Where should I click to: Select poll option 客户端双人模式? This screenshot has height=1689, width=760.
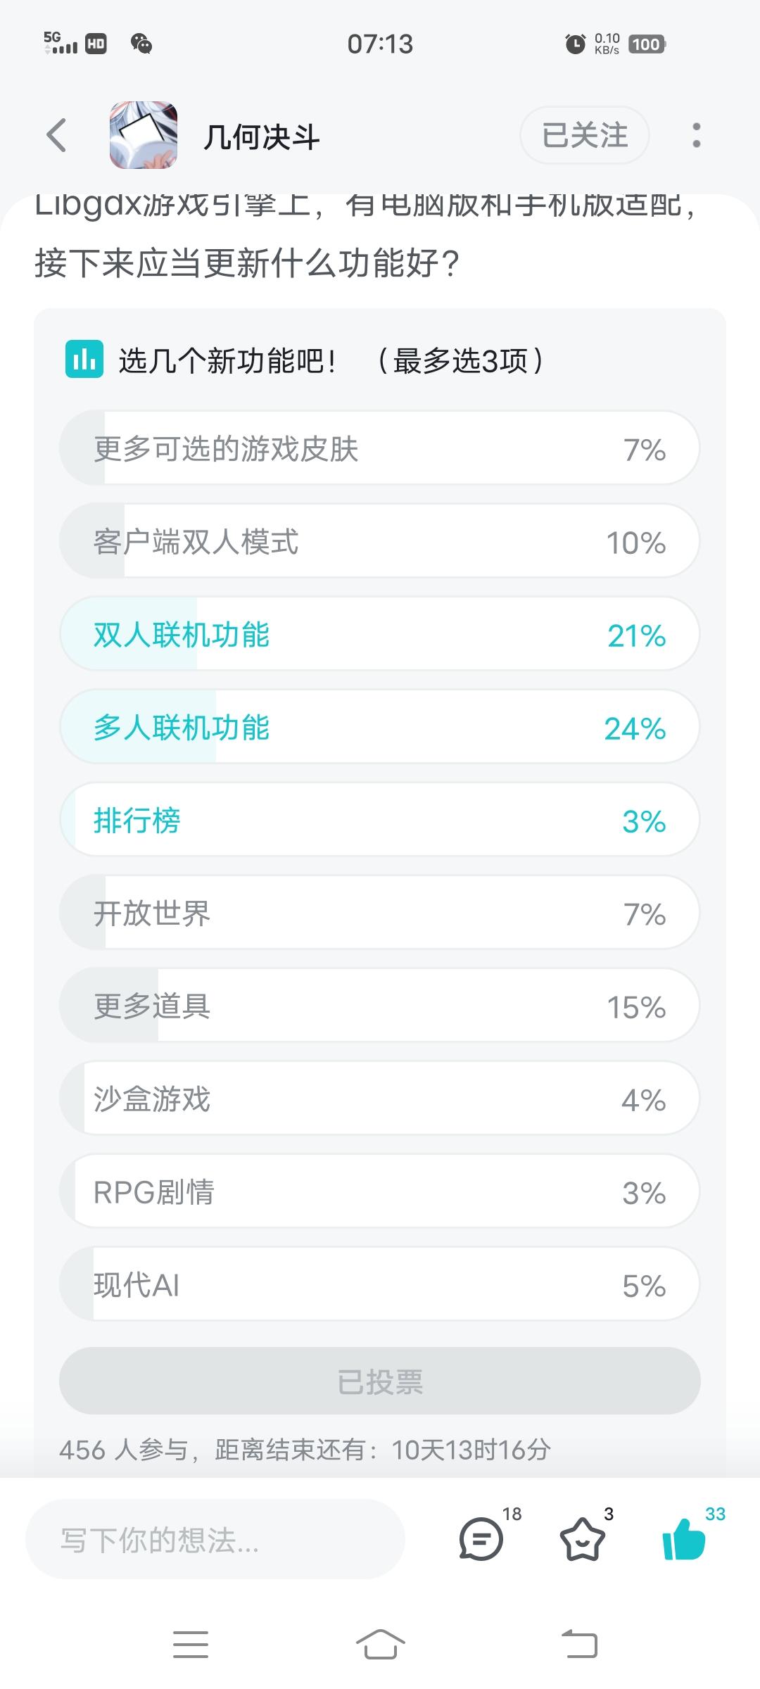point(380,541)
